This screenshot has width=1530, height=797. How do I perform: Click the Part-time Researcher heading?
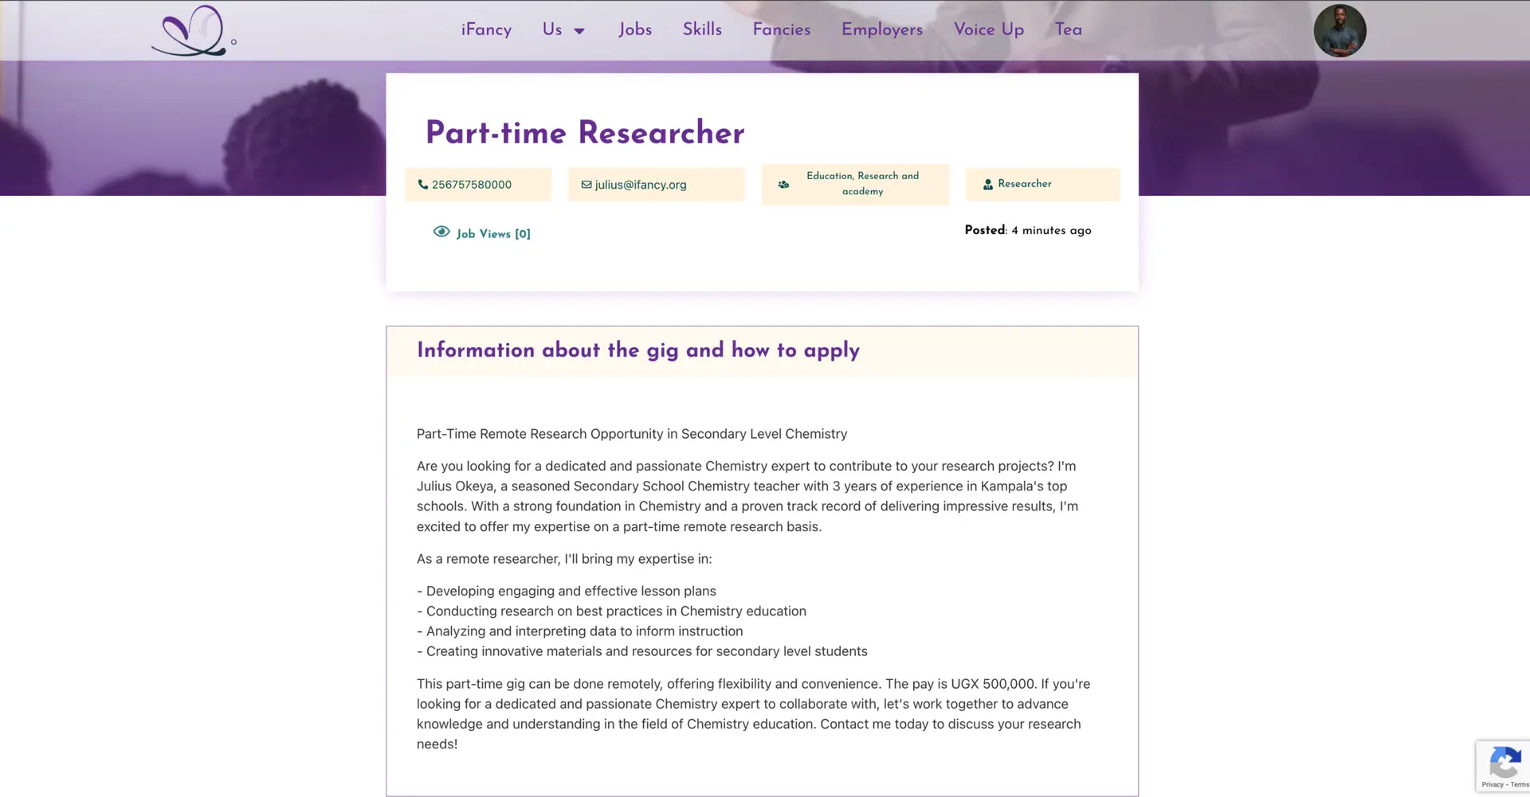click(x=585, y=133)
